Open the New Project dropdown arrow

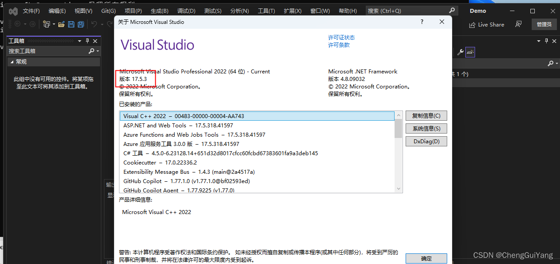coord(54,24)
